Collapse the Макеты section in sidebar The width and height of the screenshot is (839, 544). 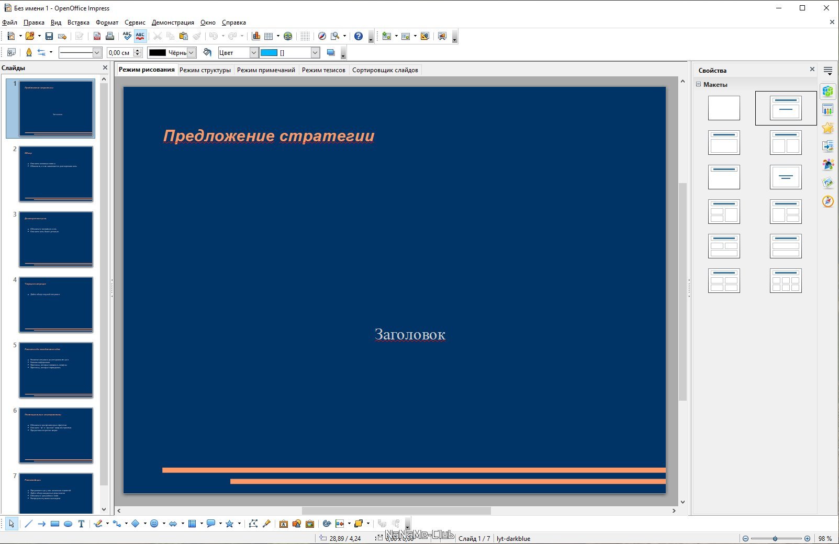tap(698, 84)
